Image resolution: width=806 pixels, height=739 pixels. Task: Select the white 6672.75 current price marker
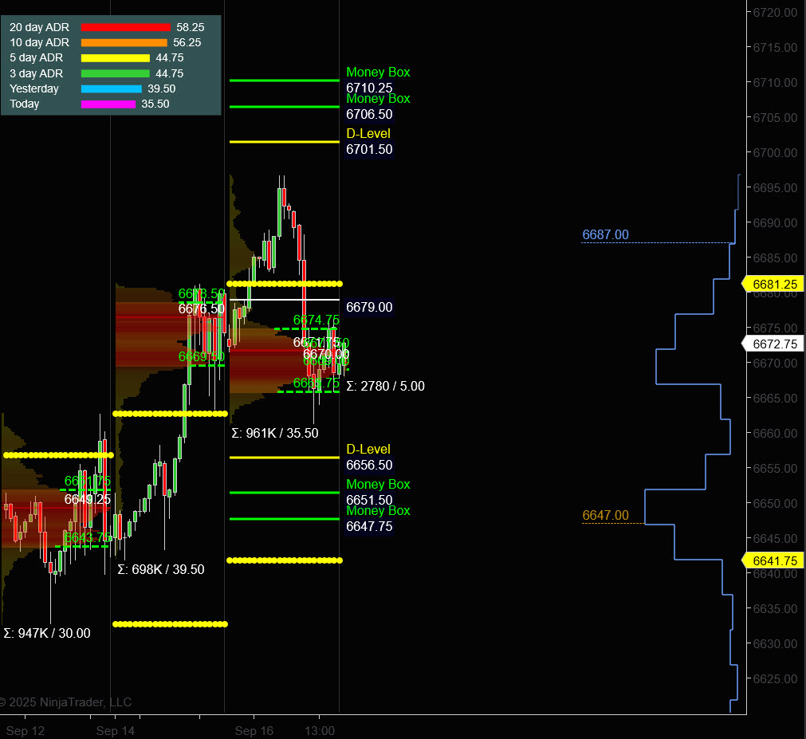click(773, 344)
